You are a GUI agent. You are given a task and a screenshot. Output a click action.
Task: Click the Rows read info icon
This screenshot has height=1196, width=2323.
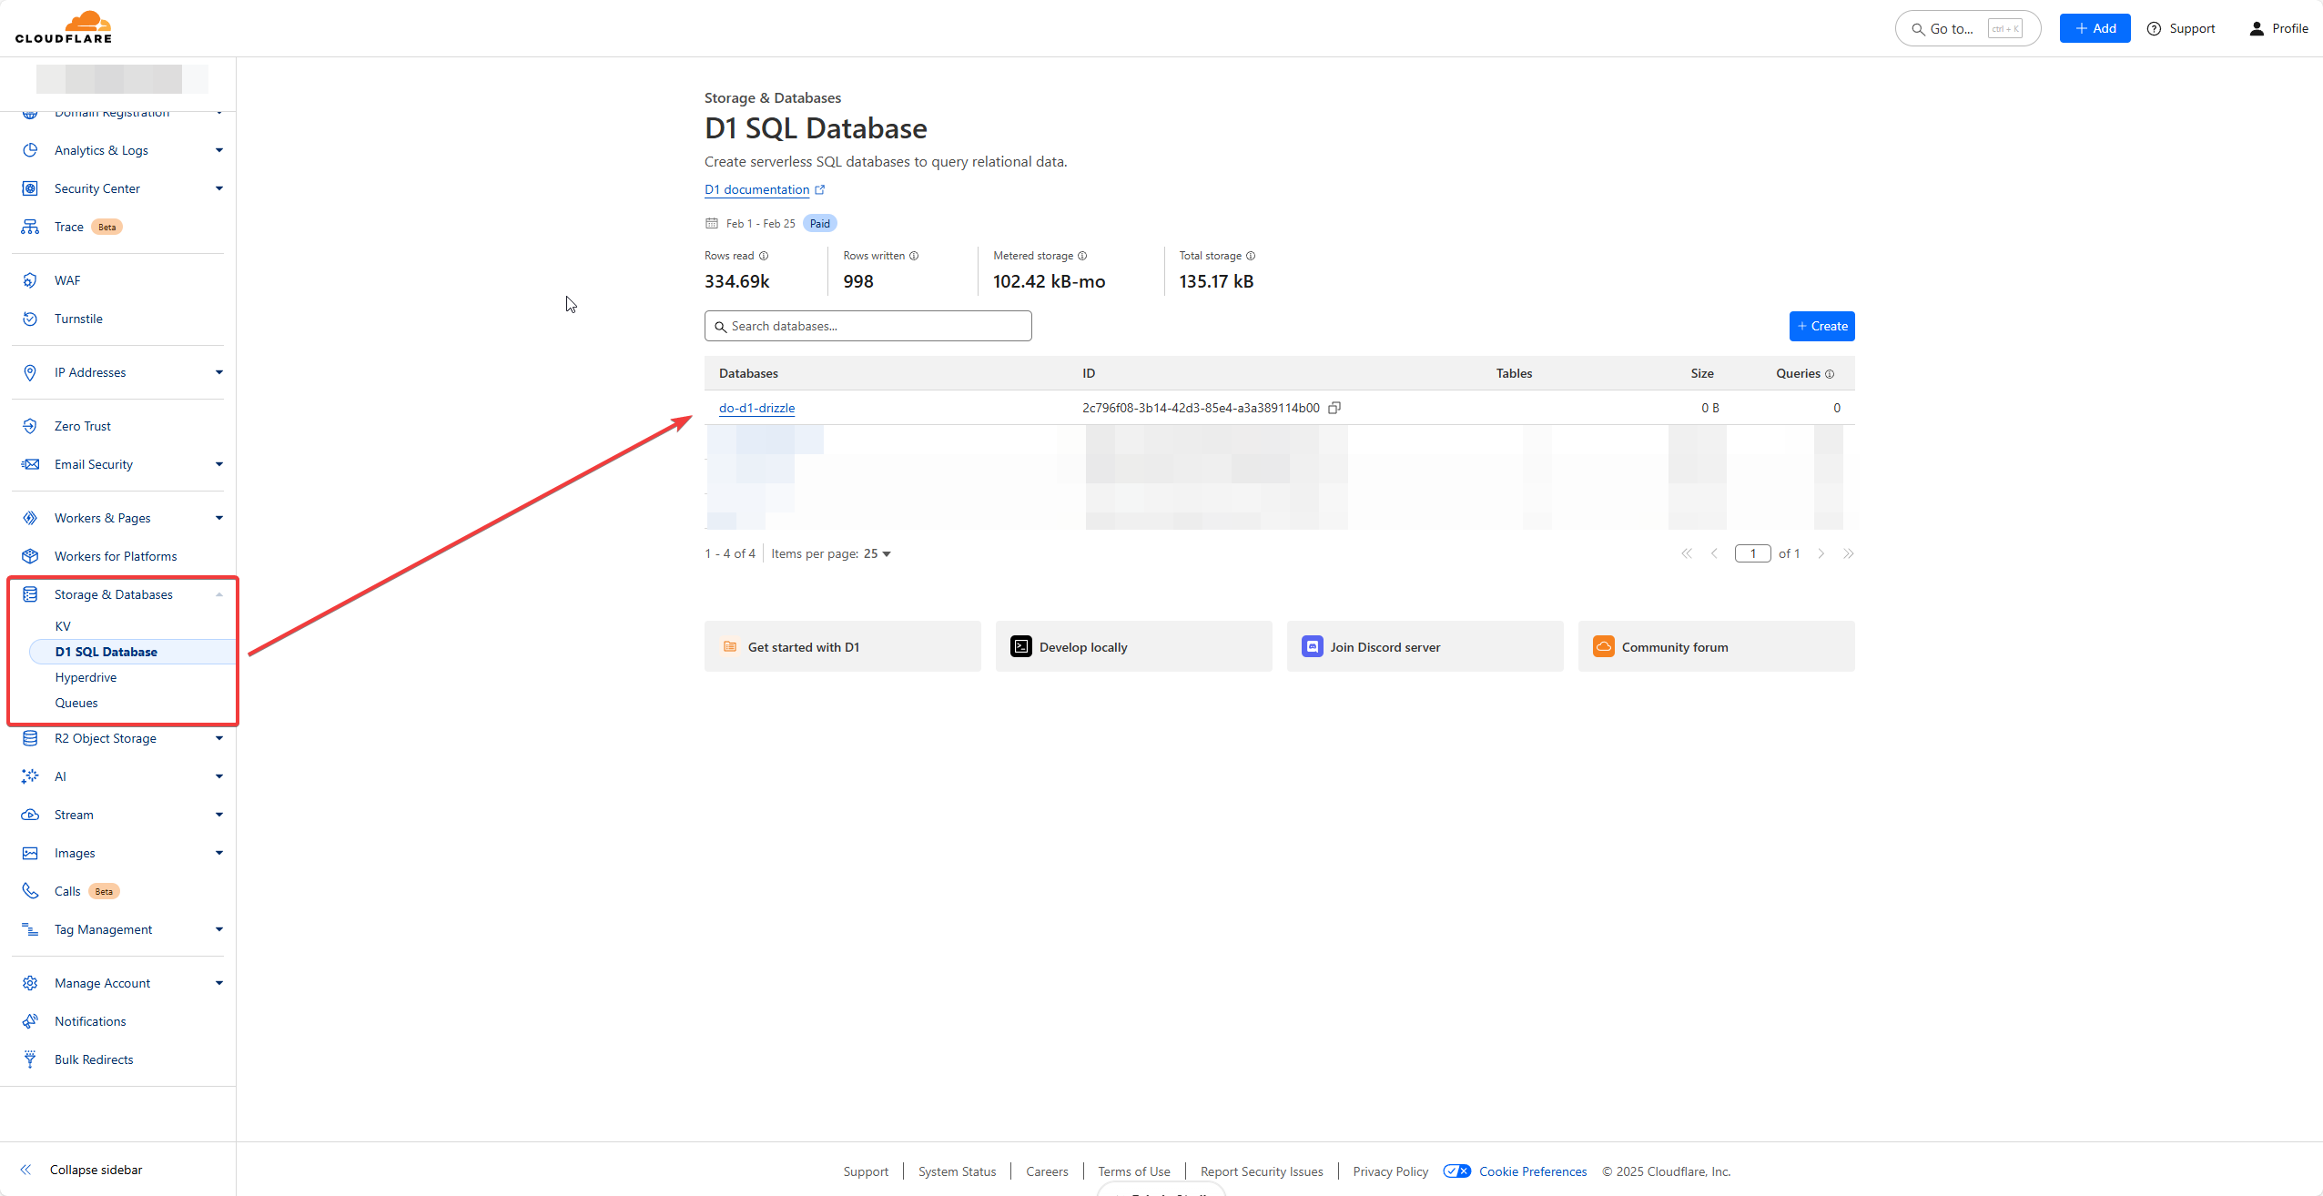click(x=764, y=256)
